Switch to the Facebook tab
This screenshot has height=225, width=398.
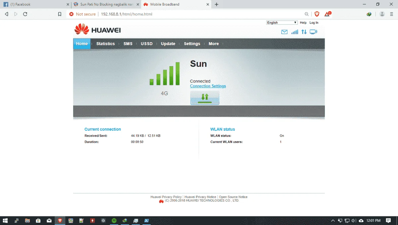click(35, 4)
